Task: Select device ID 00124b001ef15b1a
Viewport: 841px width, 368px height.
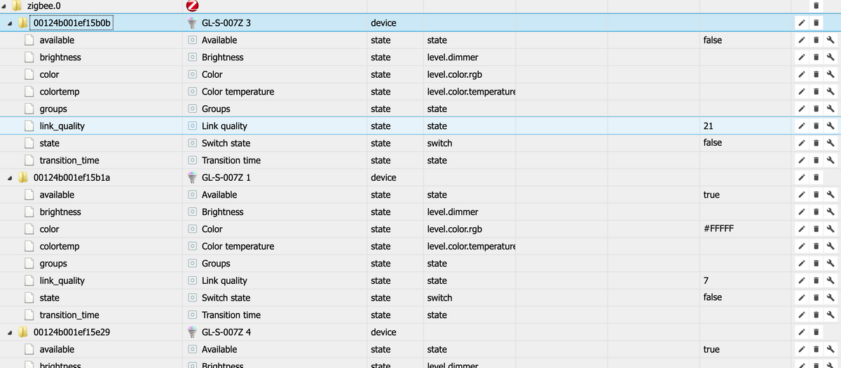Action: click(72, 177)
